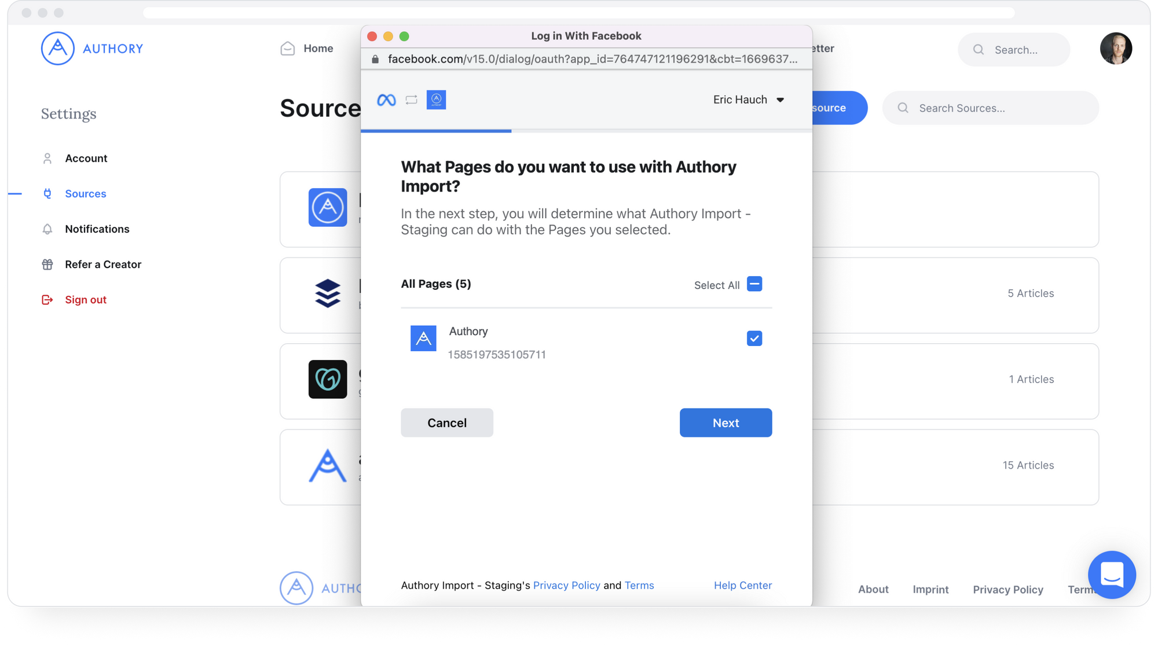The image size is (1158, 647).
Task: Maximize the Facebook login window
Action: (x=404, y=36)
